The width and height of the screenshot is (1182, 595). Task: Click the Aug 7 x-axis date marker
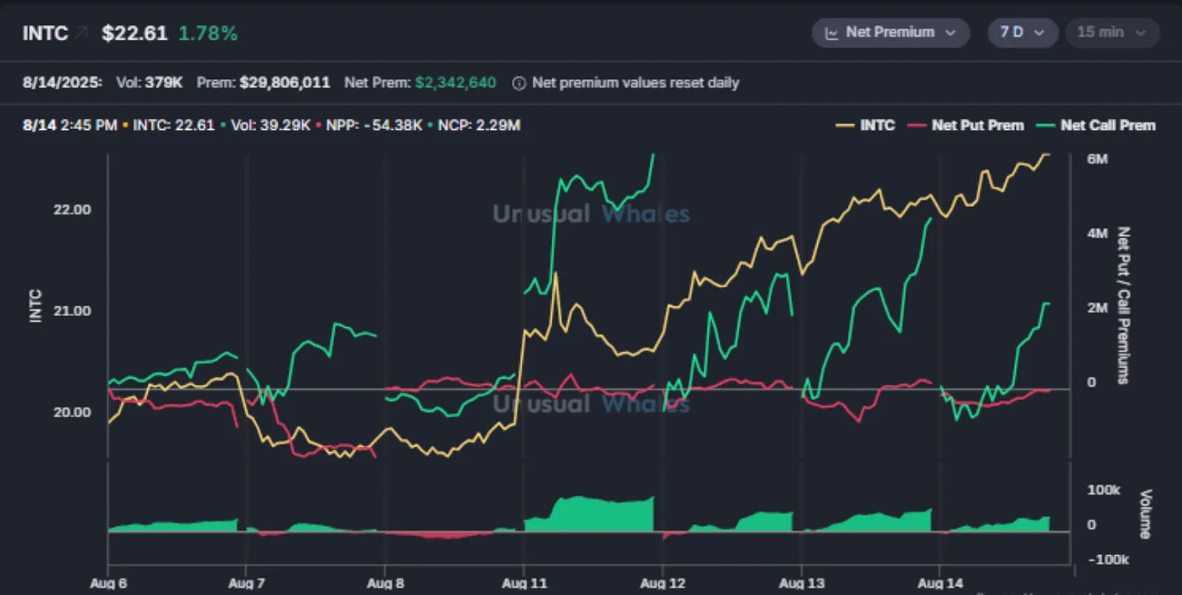click(x=247, y=583)
